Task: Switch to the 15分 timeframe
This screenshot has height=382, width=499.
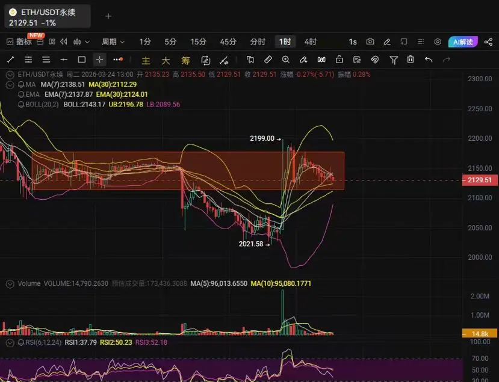Action: coord(198,42)
